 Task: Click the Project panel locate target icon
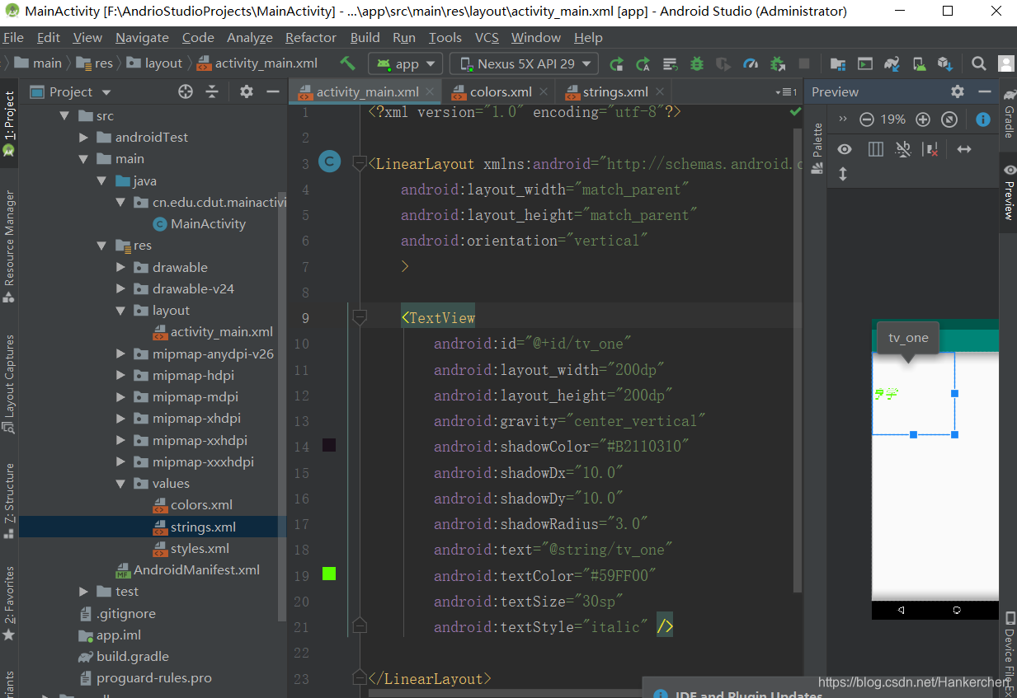tap(186, 91)
